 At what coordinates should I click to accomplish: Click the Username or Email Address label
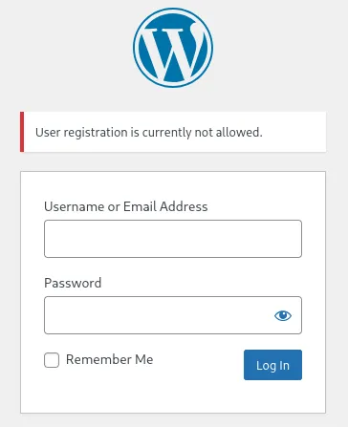pos(126,206)
